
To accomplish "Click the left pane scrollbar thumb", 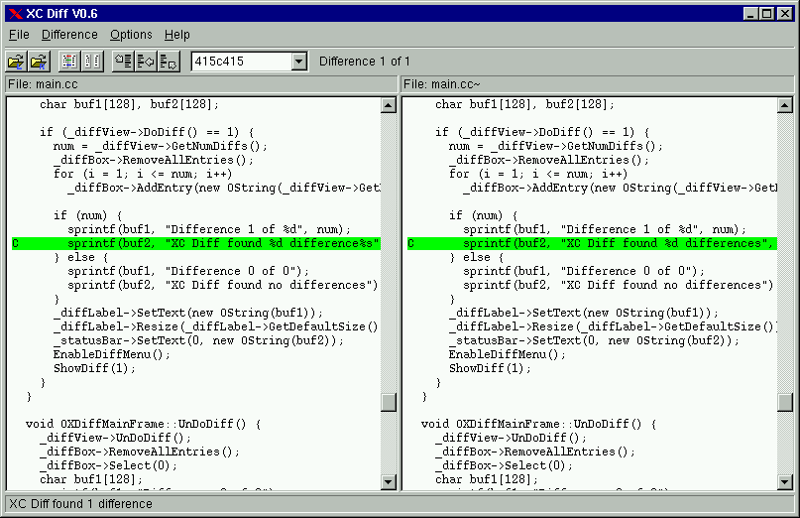I will tap(389, 402).
